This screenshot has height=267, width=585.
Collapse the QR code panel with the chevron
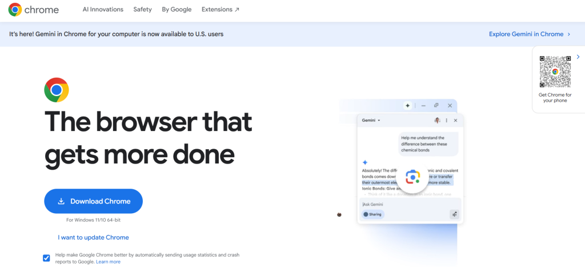click(x=578, y=57)
